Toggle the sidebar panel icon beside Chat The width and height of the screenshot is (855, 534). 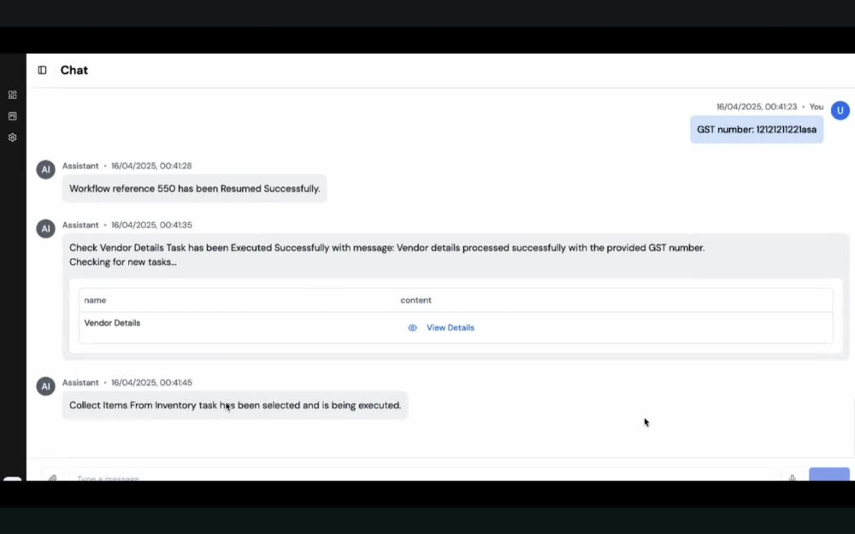point(42,70)
